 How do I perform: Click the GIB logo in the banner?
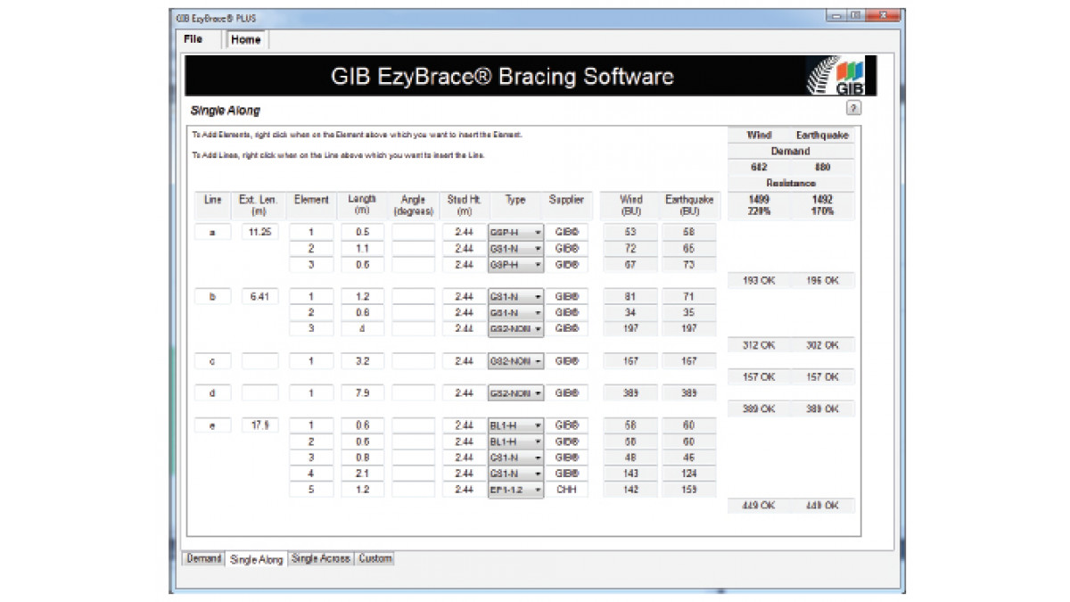(841, 77)
